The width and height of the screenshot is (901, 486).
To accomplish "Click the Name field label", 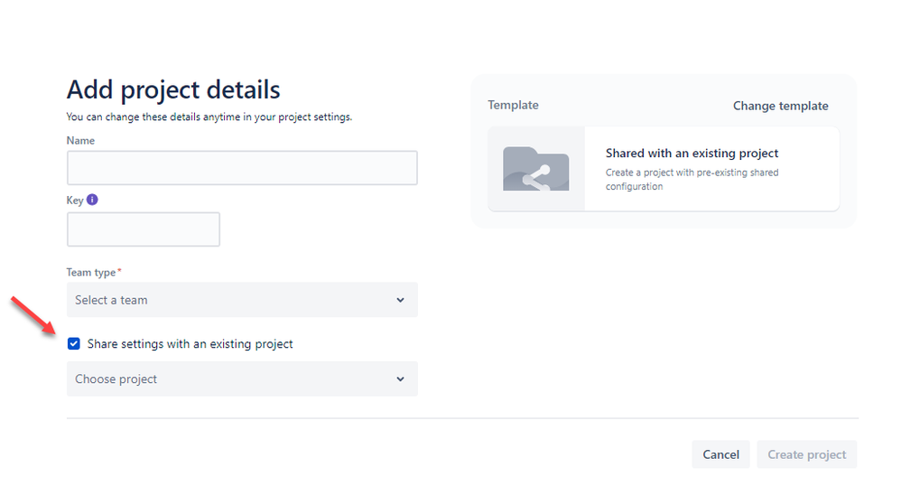I will 80,140.
